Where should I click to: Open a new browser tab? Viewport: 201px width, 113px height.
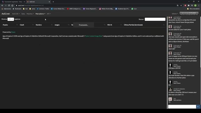(53, 2)
